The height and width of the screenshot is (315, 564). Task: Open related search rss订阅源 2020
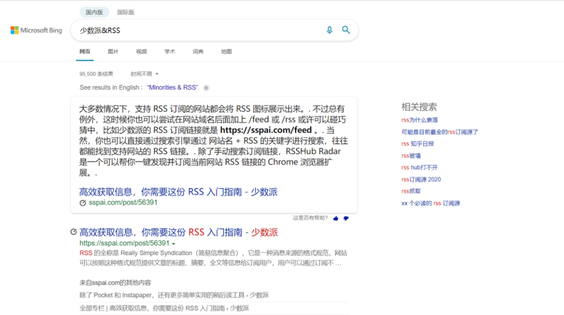click(x=421, y=179)
